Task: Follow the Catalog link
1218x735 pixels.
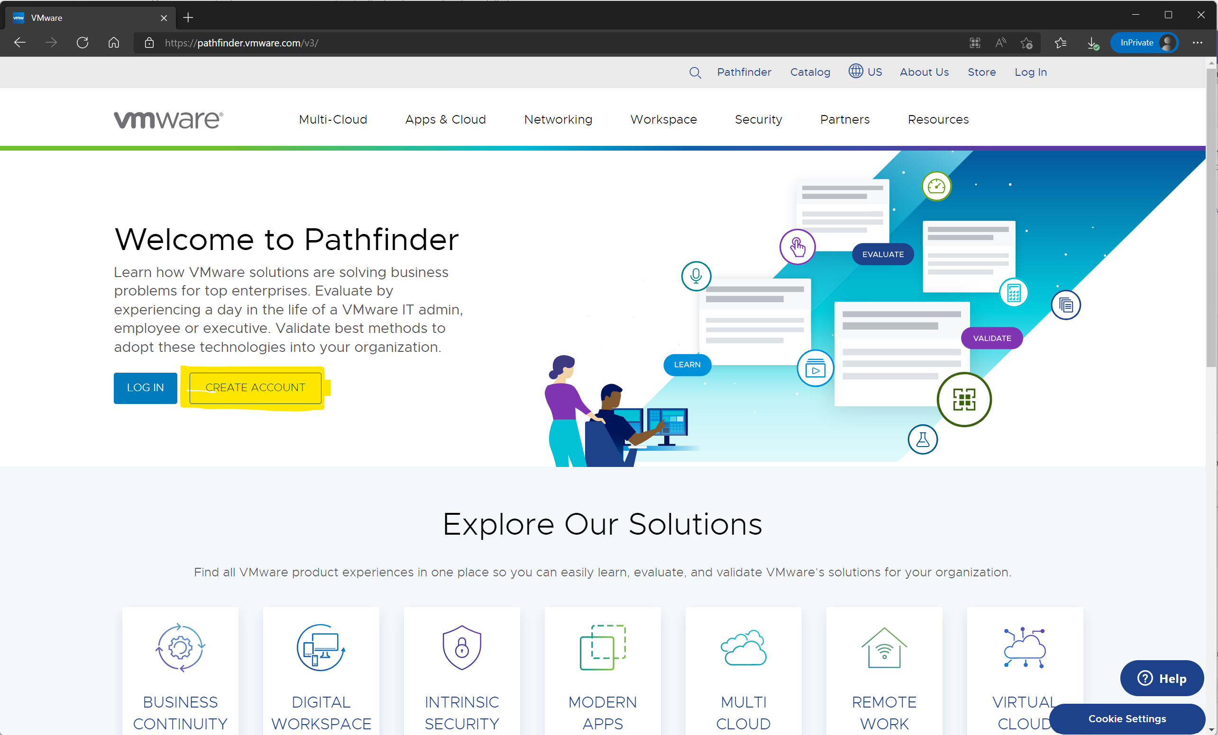Action: (x=810, y=72)
